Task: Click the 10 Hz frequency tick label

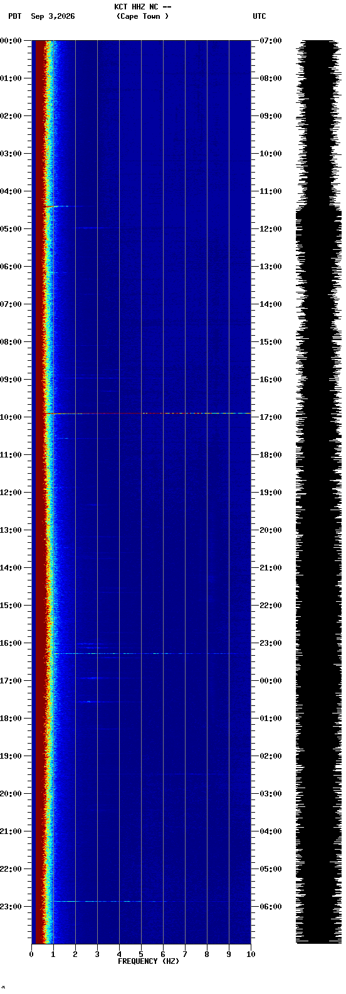Action: pyautogui.click(x=251, y=954)
